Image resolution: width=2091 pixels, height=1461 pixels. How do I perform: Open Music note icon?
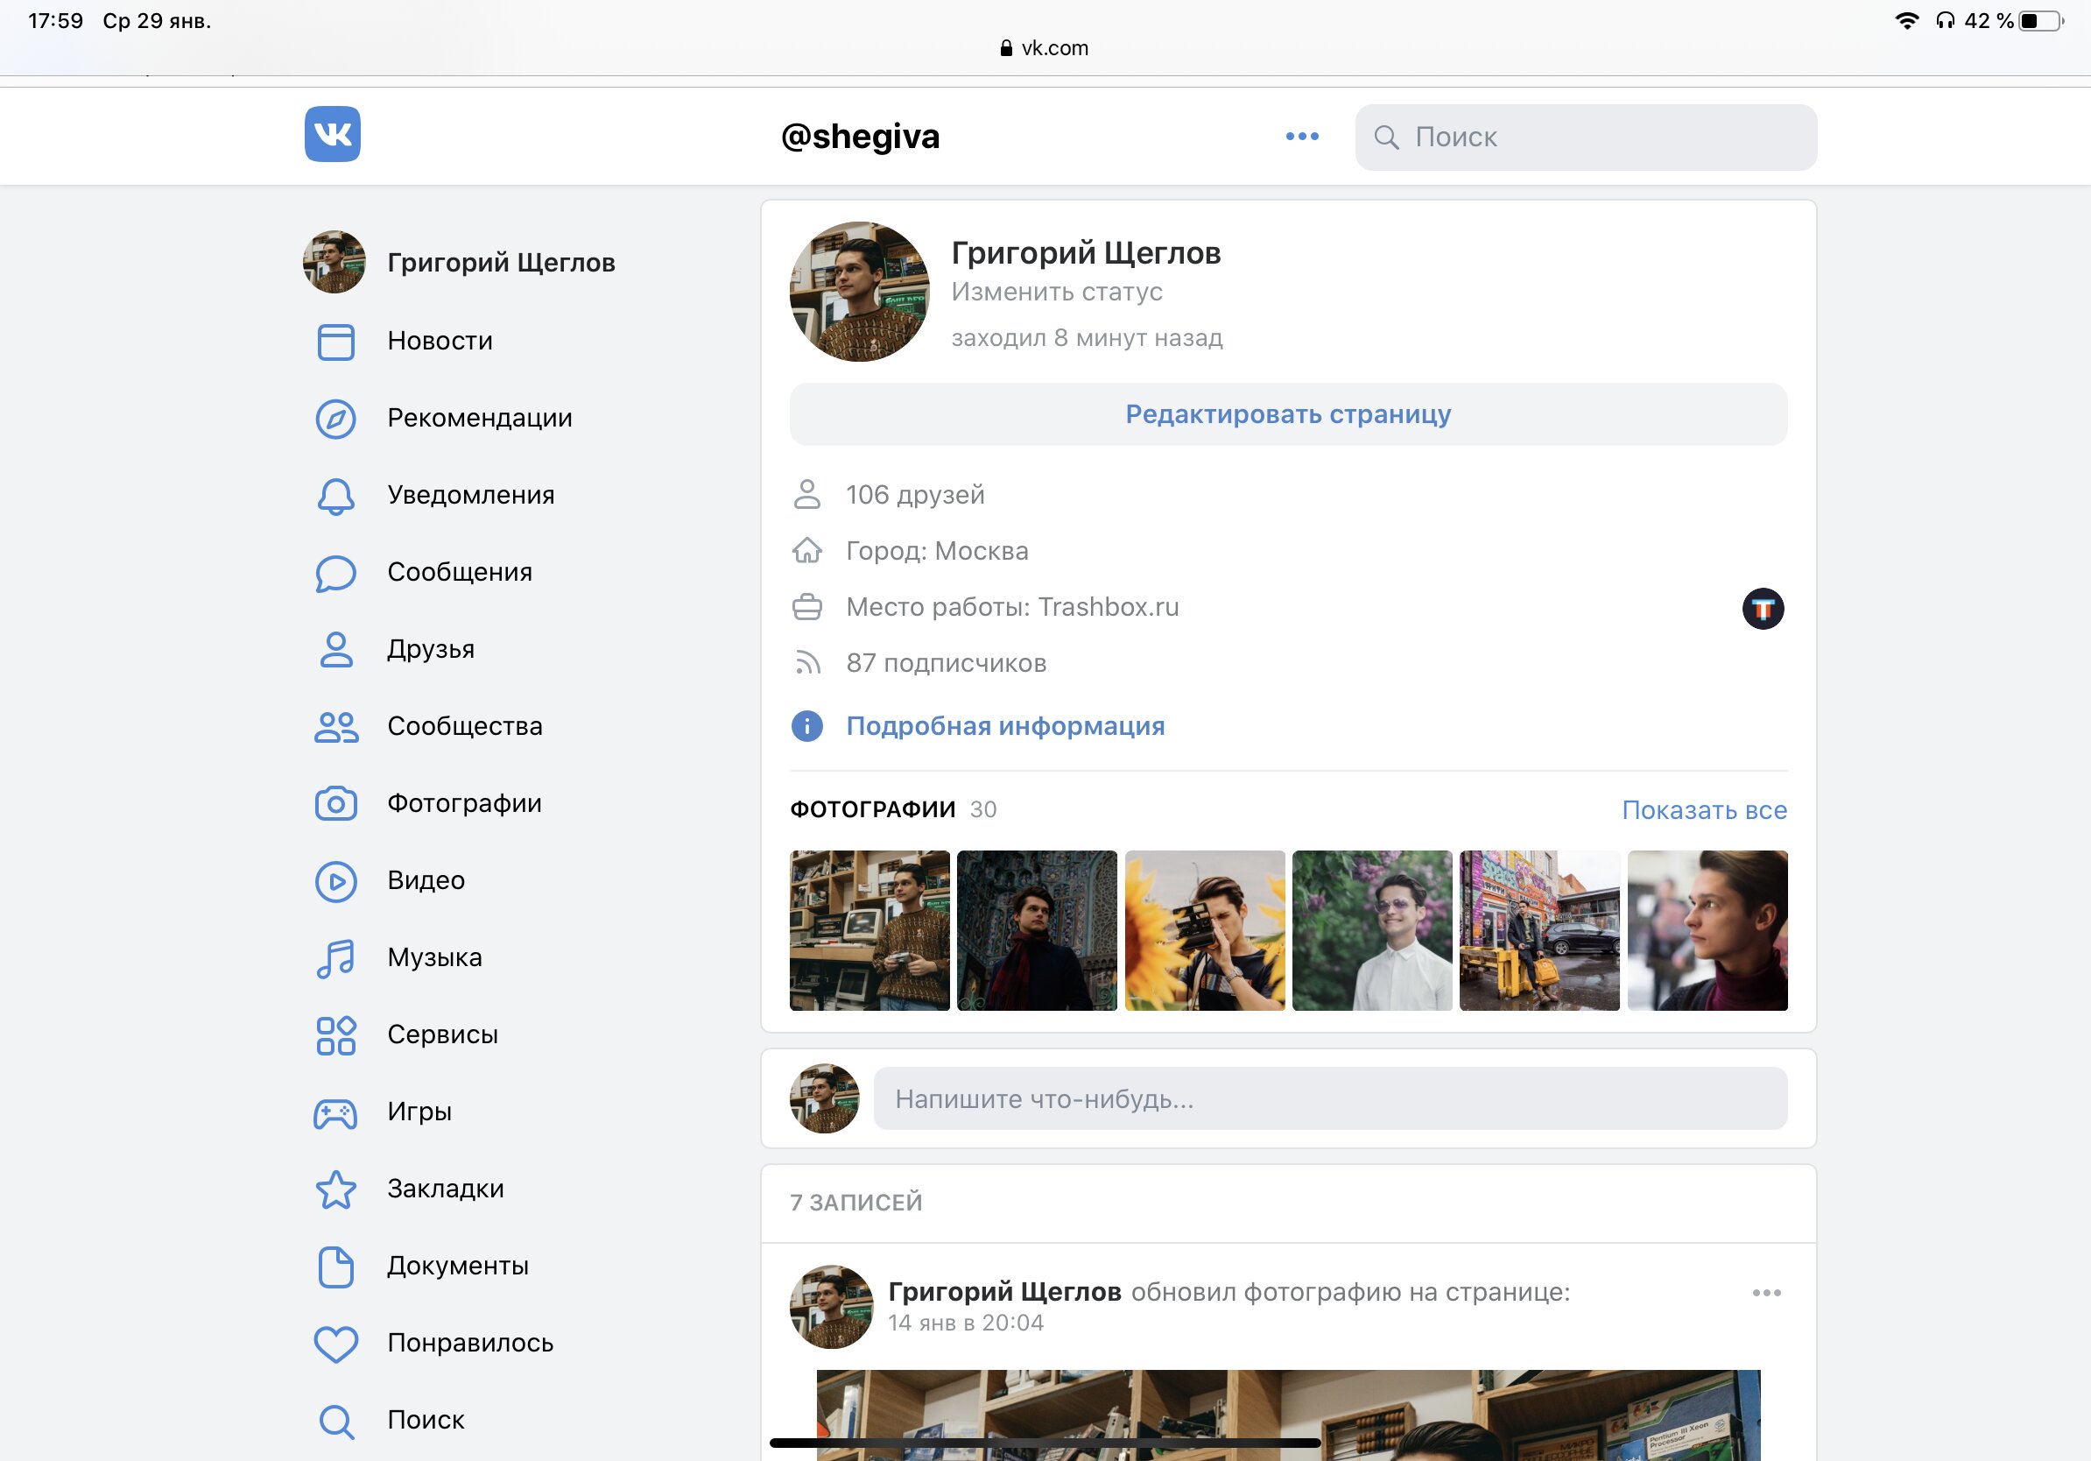[335, 958]
